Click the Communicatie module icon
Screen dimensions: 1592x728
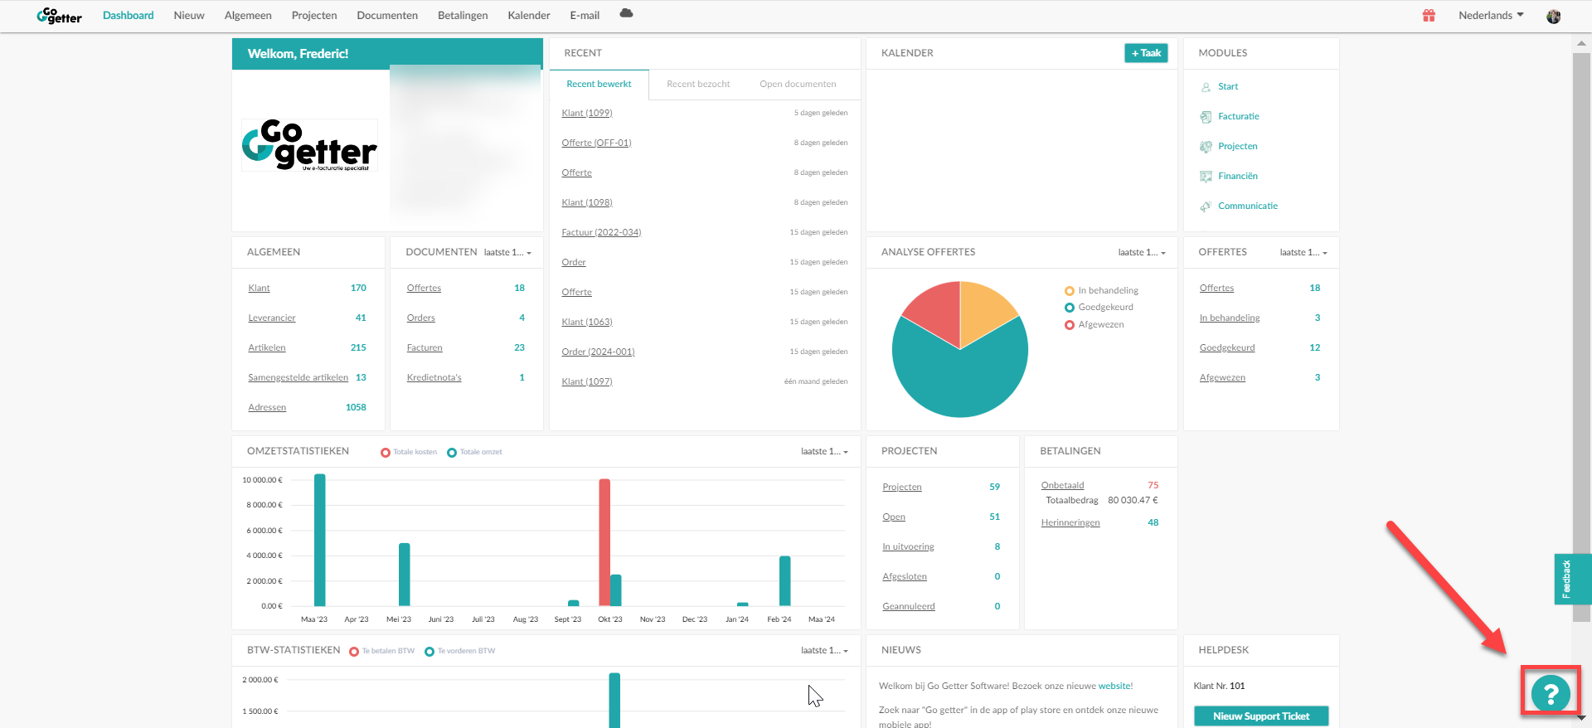1206,206
